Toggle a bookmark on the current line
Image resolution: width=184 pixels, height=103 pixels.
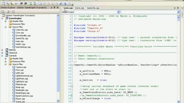(40, 4)
